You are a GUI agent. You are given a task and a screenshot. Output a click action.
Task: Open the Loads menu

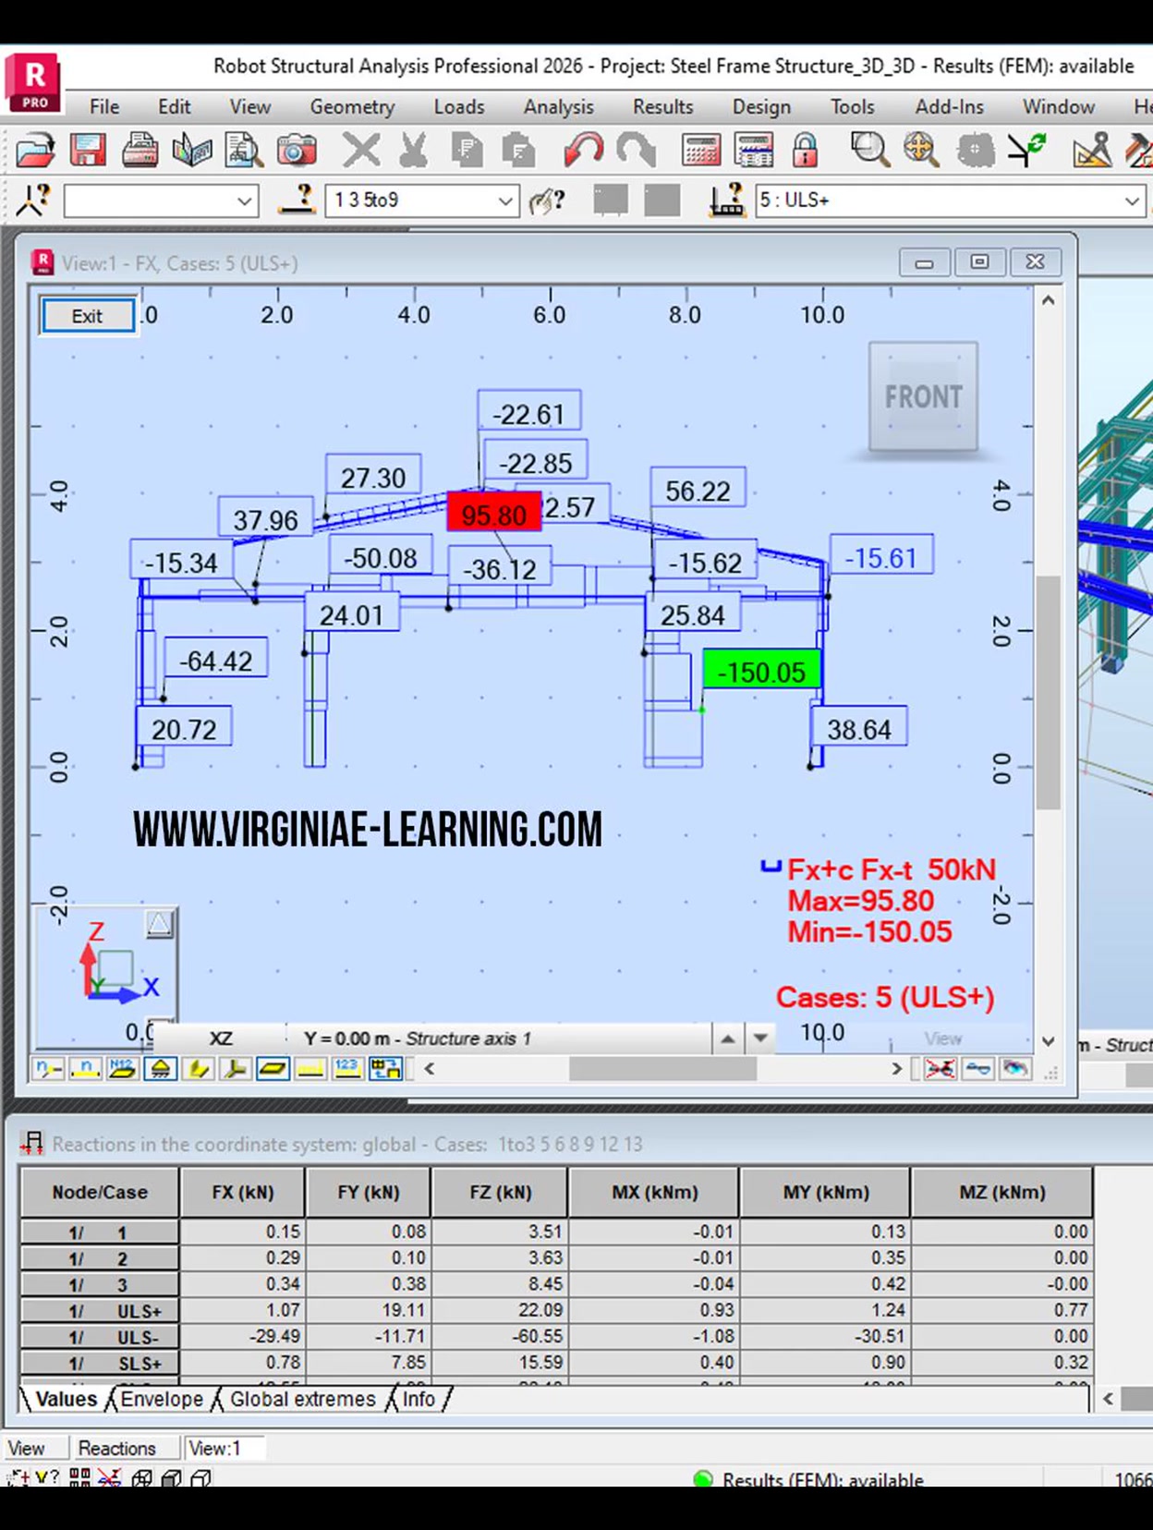459,106
